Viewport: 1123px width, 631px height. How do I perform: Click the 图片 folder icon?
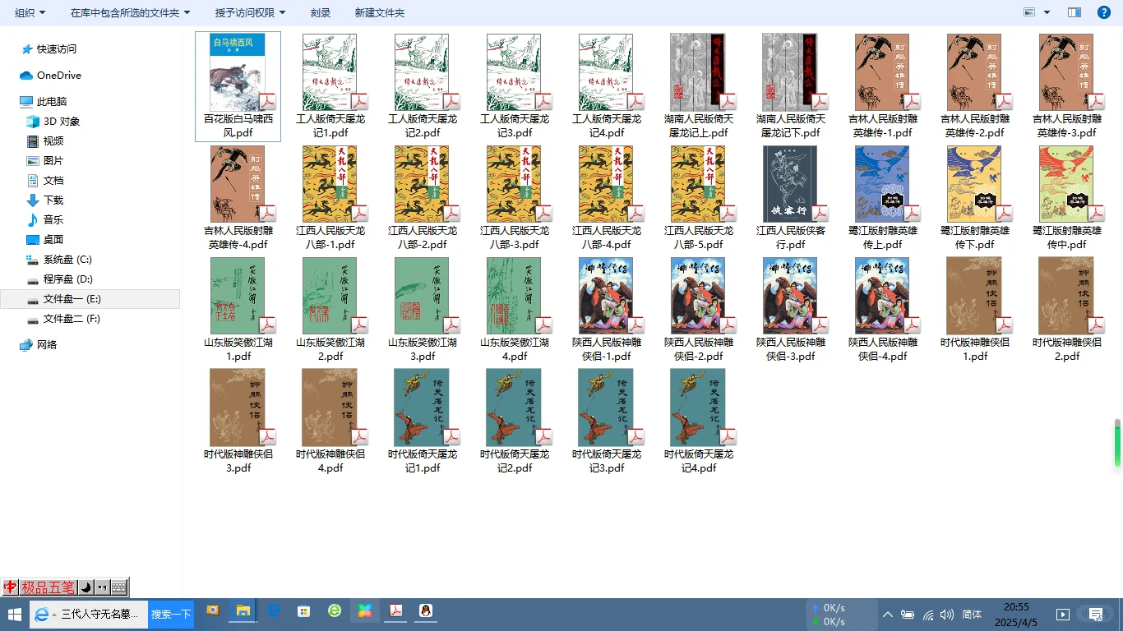pyautogui.click(x=33, y=161)
